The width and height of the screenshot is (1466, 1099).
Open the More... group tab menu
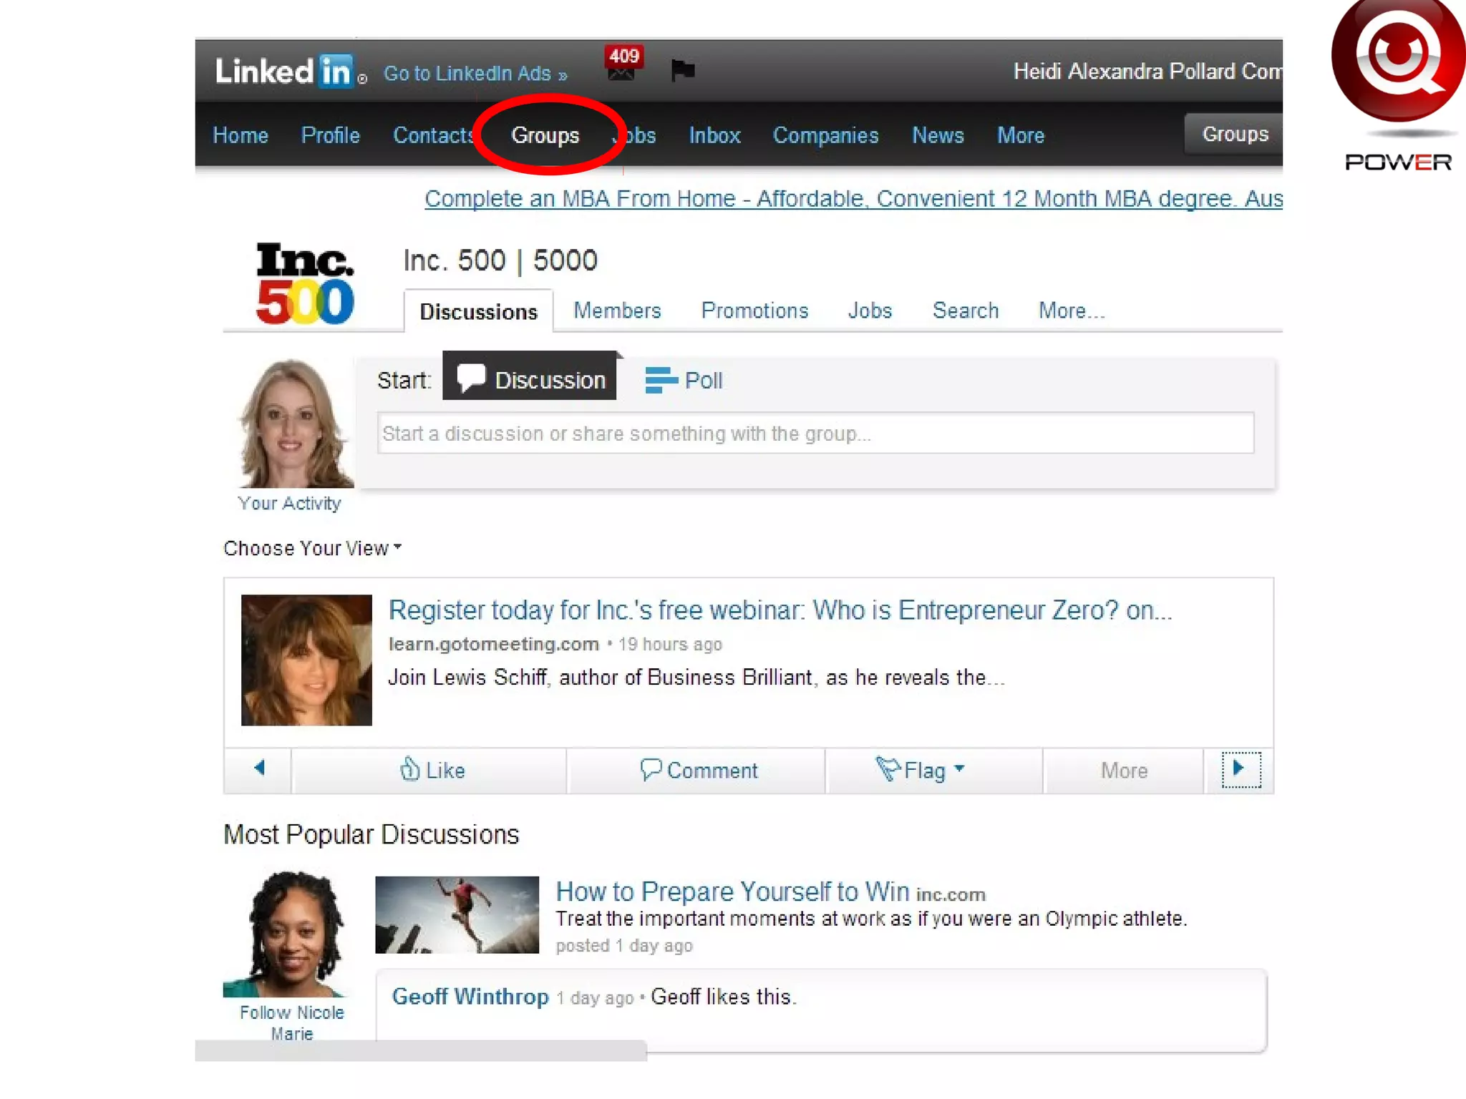[x=1071, y=311]
